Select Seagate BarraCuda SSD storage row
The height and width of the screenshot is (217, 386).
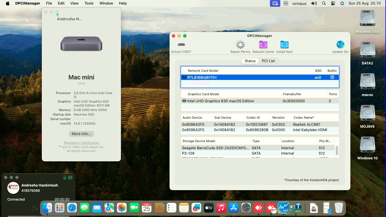tap(258, 148)
